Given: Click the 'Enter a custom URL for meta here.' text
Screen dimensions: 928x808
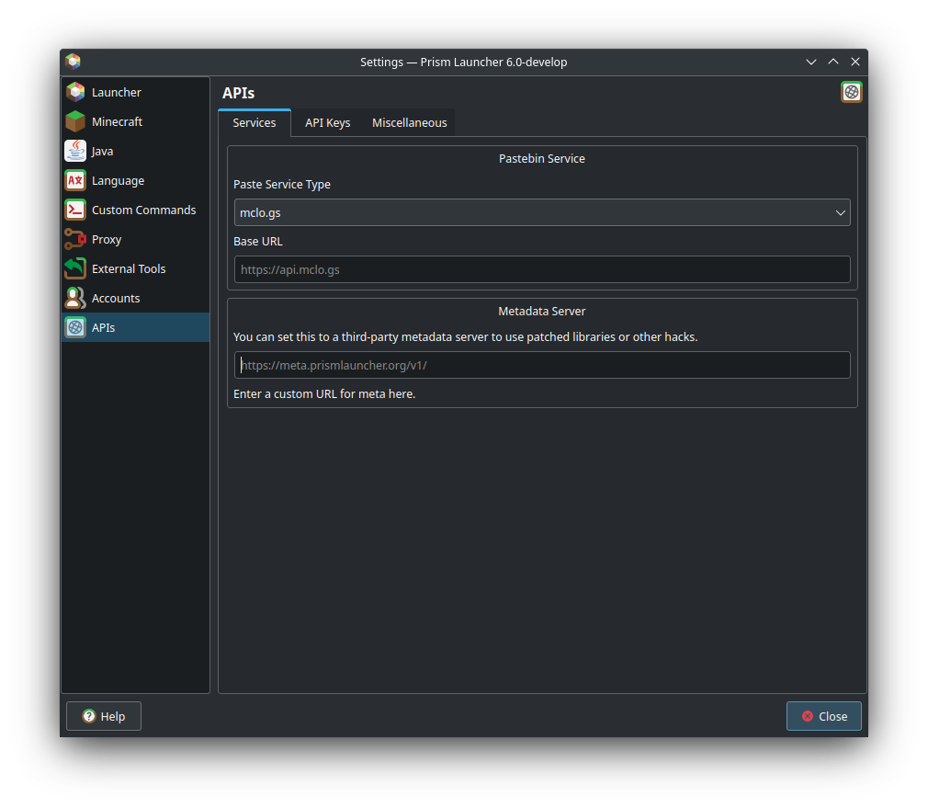Looking at the screenshot, I should tap(324, 394).
